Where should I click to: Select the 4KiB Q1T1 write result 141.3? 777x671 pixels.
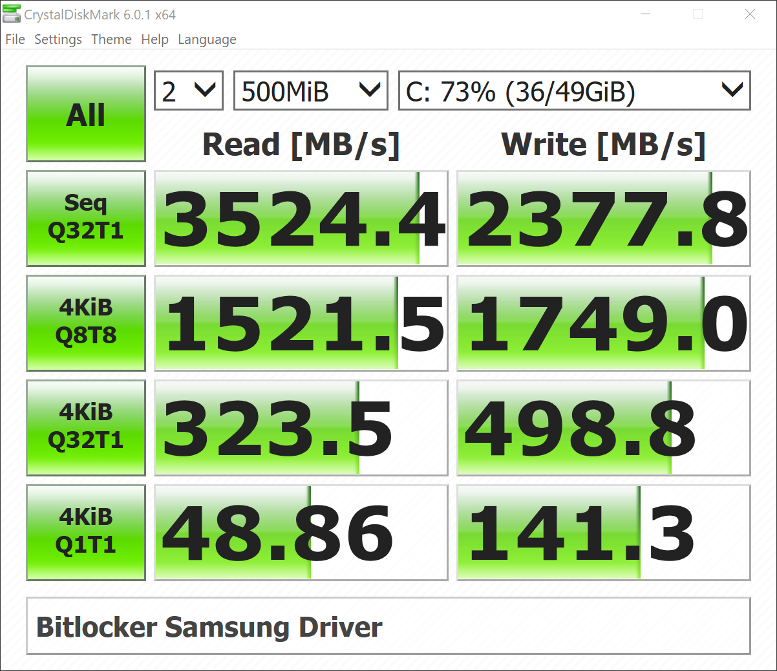(x=604, y=533)
